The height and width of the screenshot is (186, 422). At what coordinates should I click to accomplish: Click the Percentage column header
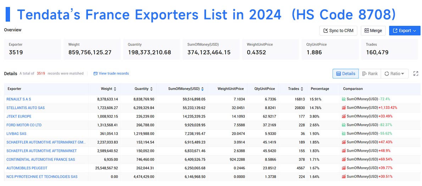click(x=320, y=88)
